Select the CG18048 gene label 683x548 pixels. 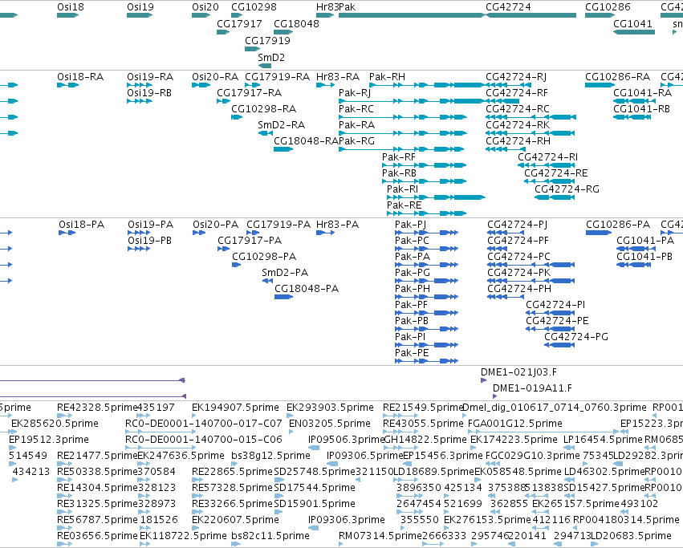pyautogui.click(x=296, y=24)
